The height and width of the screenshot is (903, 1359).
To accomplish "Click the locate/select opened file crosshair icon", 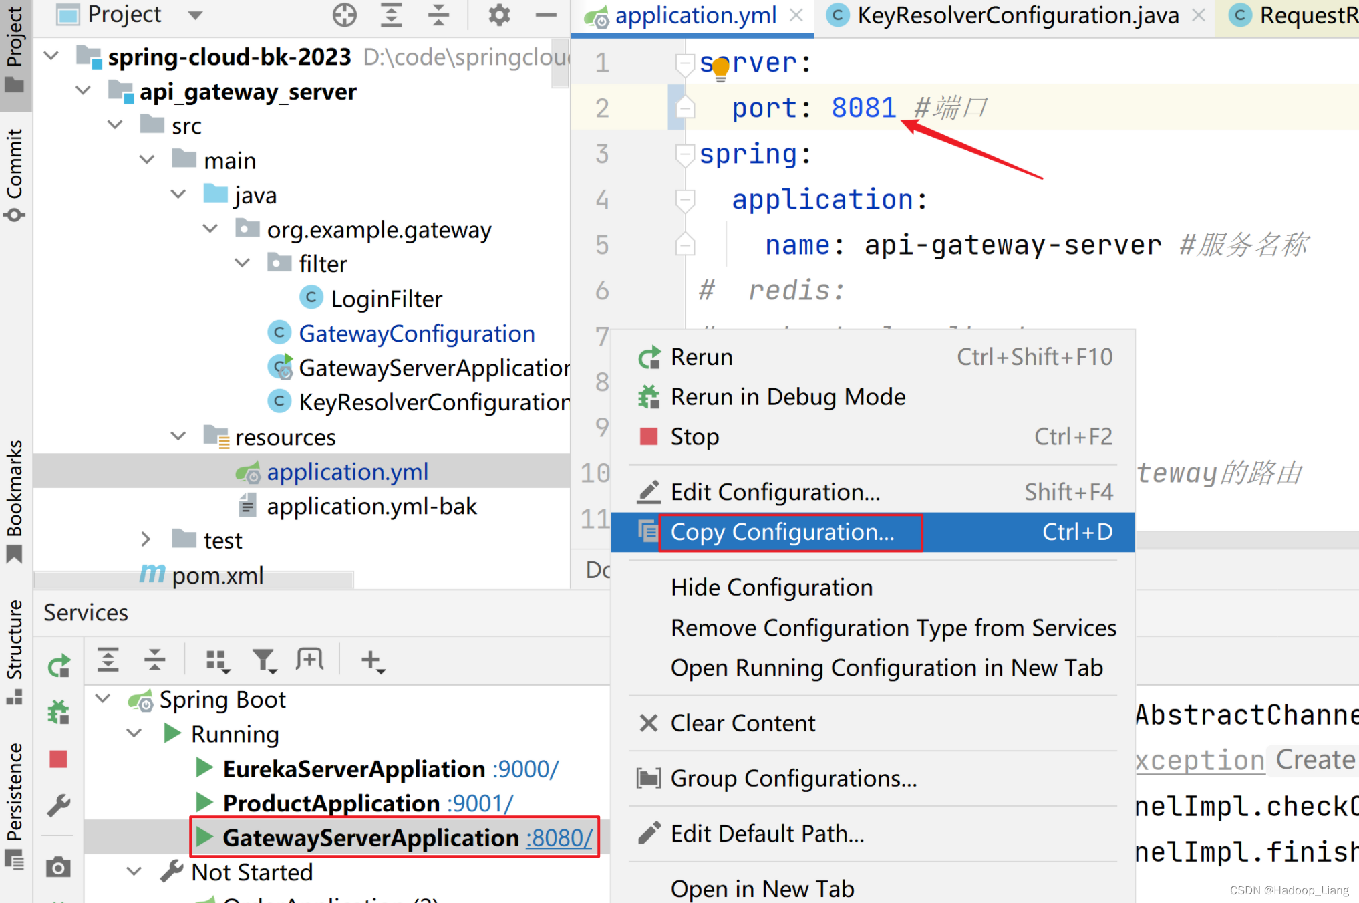I will (344, 15).
